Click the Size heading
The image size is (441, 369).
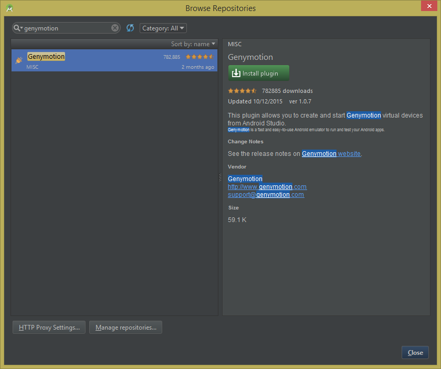[x=234, y=207]
